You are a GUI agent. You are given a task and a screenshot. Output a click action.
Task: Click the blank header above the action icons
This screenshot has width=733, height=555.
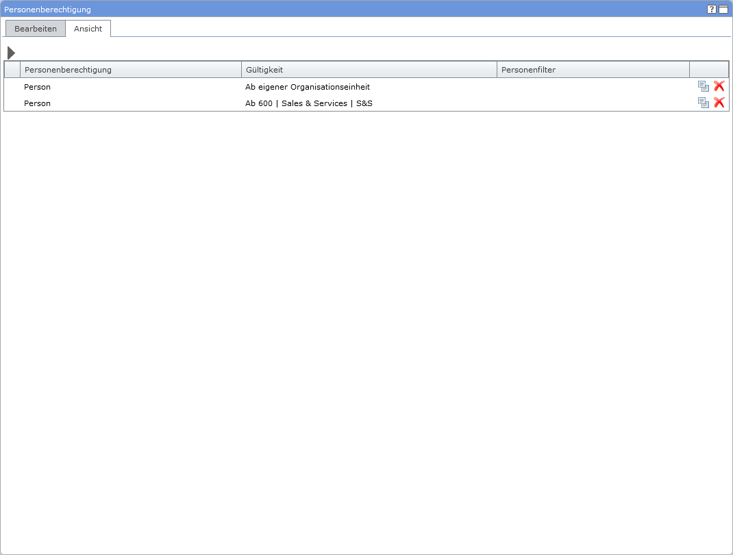tap(709, 70)
